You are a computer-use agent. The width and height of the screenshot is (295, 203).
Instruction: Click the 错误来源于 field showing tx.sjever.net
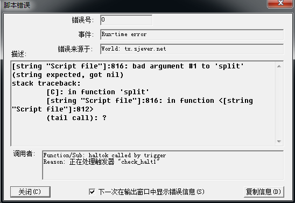click(x=192, y=49)
